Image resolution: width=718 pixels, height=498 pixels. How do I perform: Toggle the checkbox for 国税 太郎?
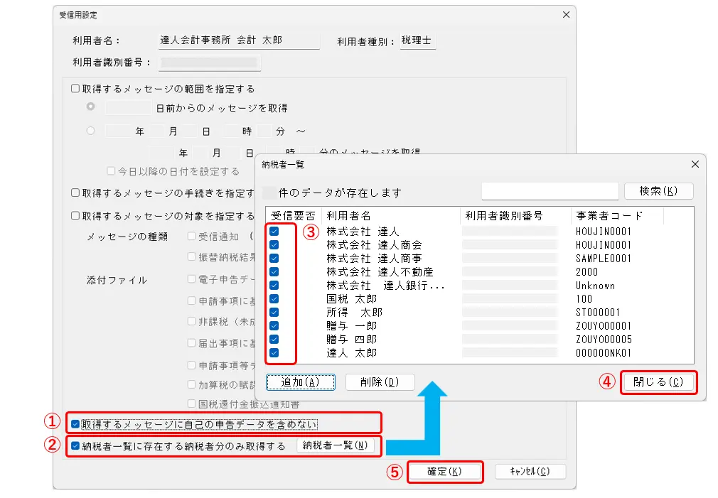(x=274, y=299)
